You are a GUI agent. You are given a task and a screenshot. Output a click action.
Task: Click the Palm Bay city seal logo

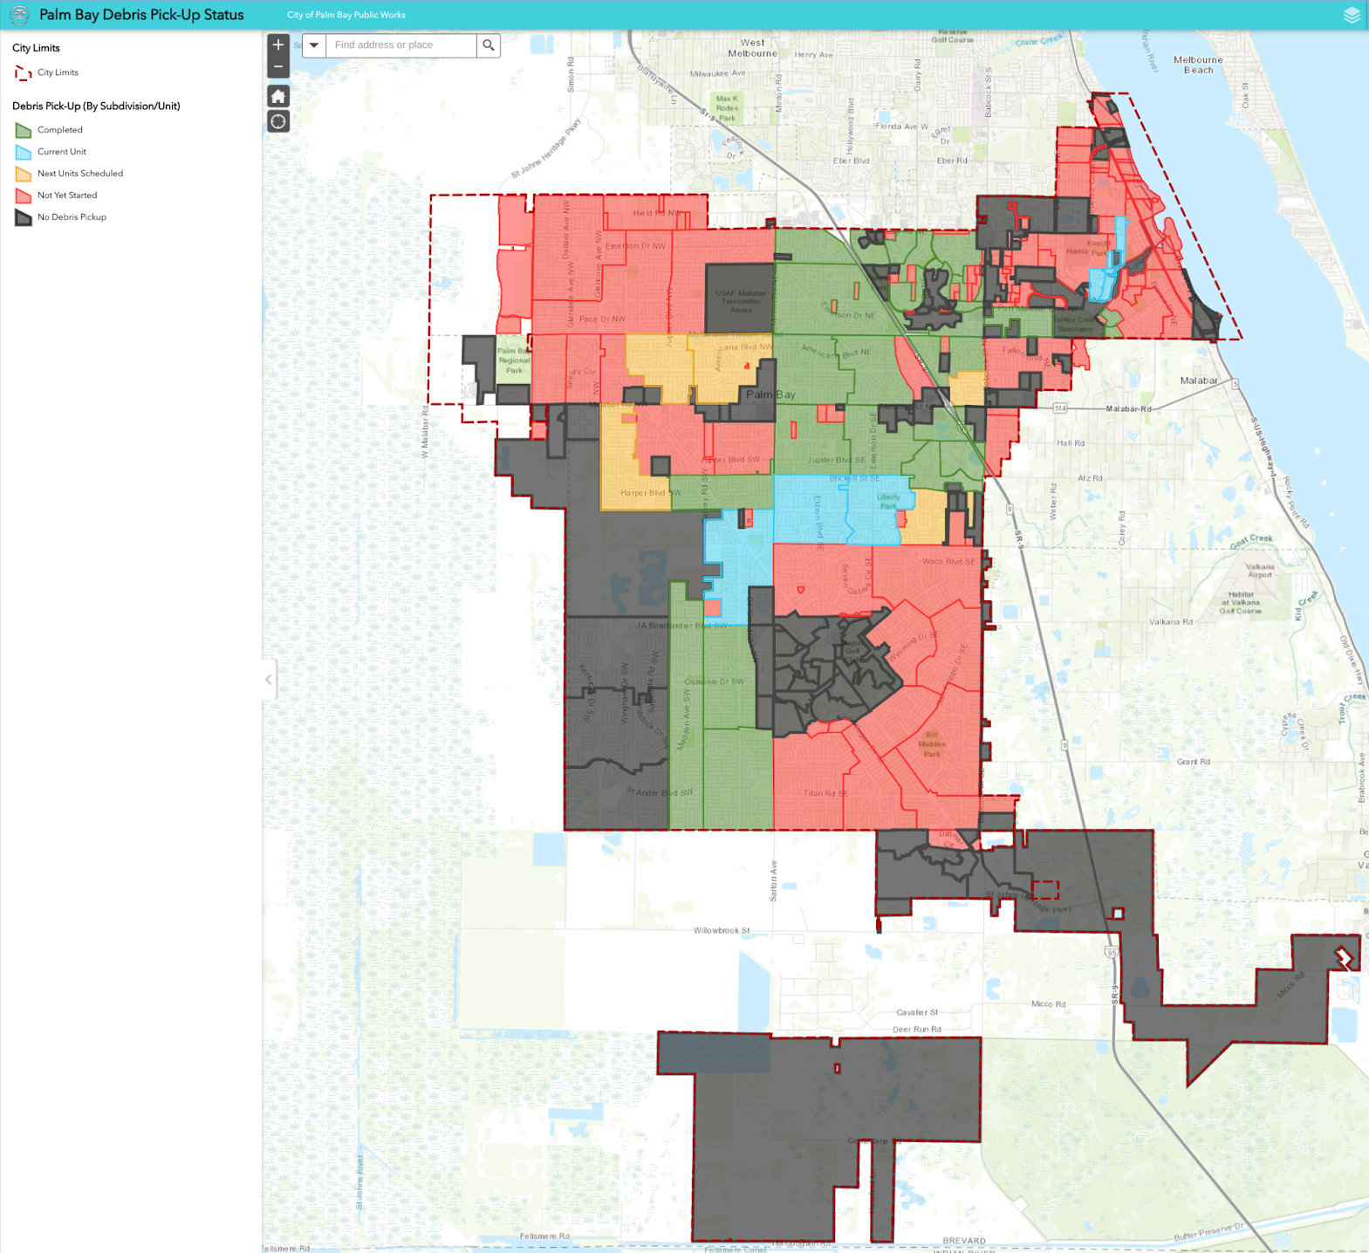tap(19, 15)
